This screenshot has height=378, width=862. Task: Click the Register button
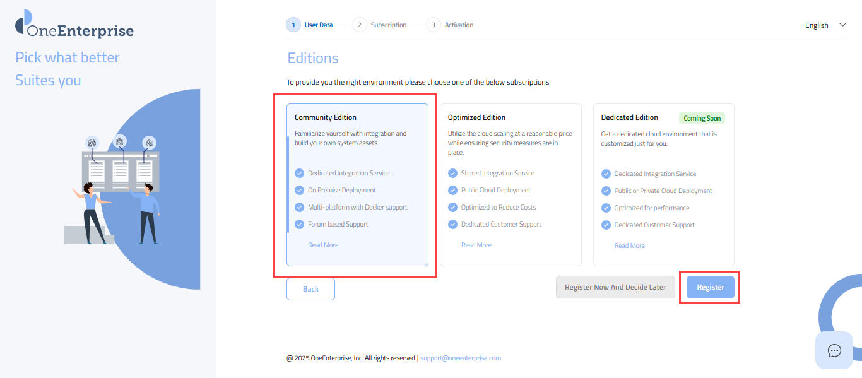(710, 287)
